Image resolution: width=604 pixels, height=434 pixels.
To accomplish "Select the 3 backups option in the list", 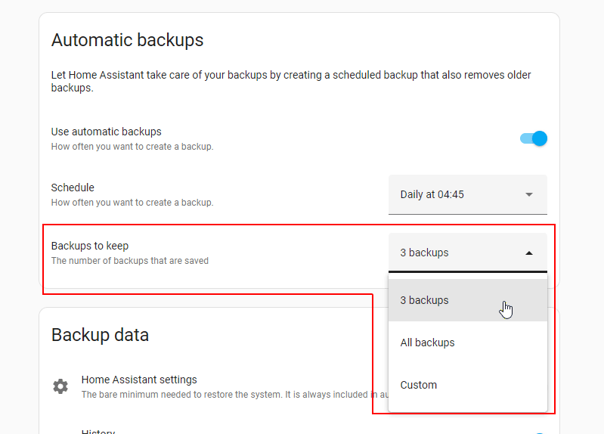I will [x=425, y=300].
